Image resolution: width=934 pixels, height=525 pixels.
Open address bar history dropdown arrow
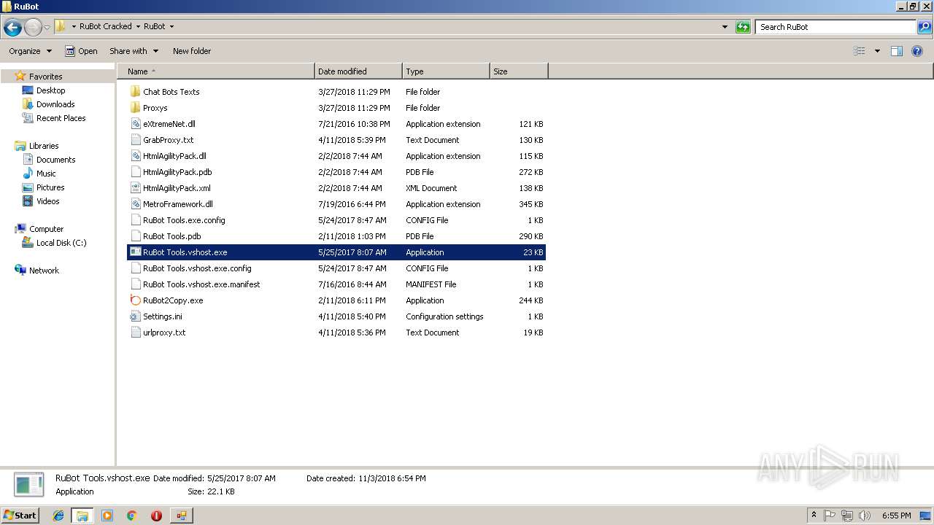[x=725, y=27]
